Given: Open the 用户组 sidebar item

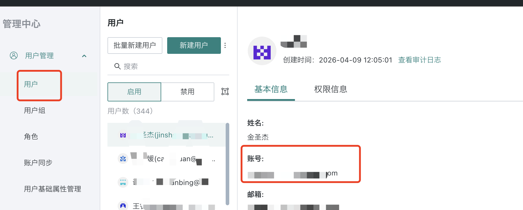Looking at the screenshot, I should point(35,110).
